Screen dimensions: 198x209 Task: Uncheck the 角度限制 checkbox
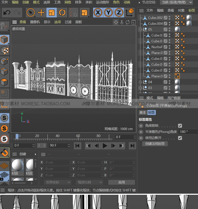coord(180,126)
